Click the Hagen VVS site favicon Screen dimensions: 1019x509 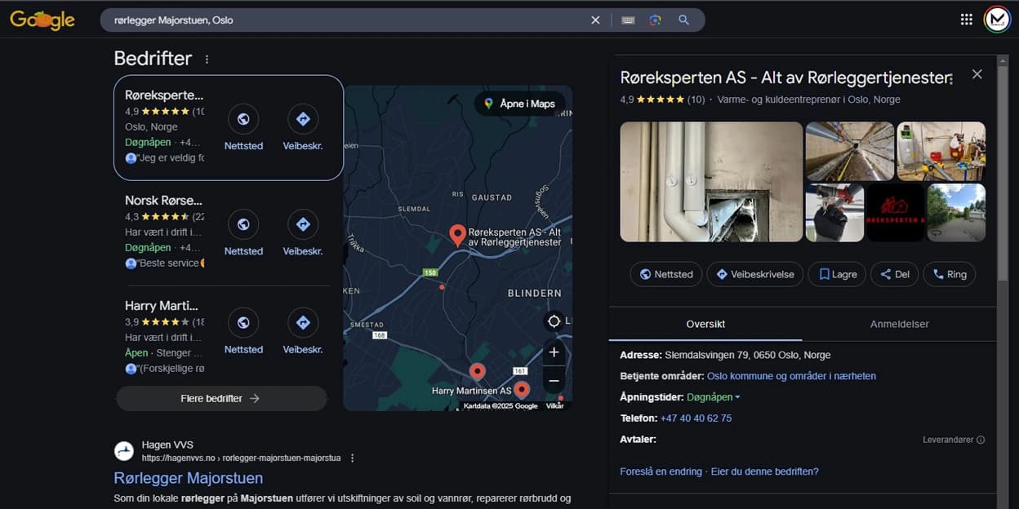124,451
